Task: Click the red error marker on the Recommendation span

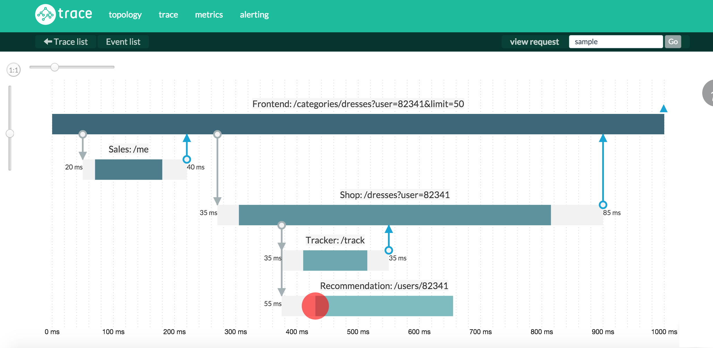Action: pyautogui.click(x=315, y=306)
